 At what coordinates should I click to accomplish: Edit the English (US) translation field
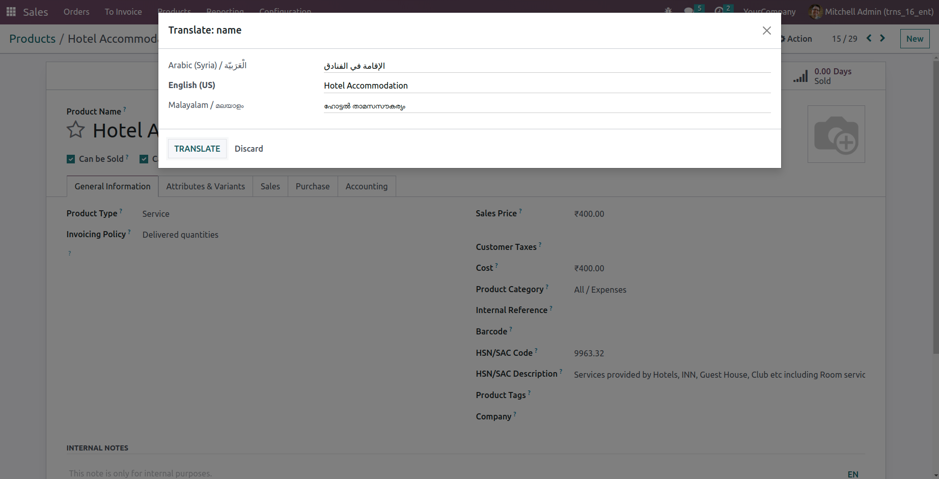[547, 86]
